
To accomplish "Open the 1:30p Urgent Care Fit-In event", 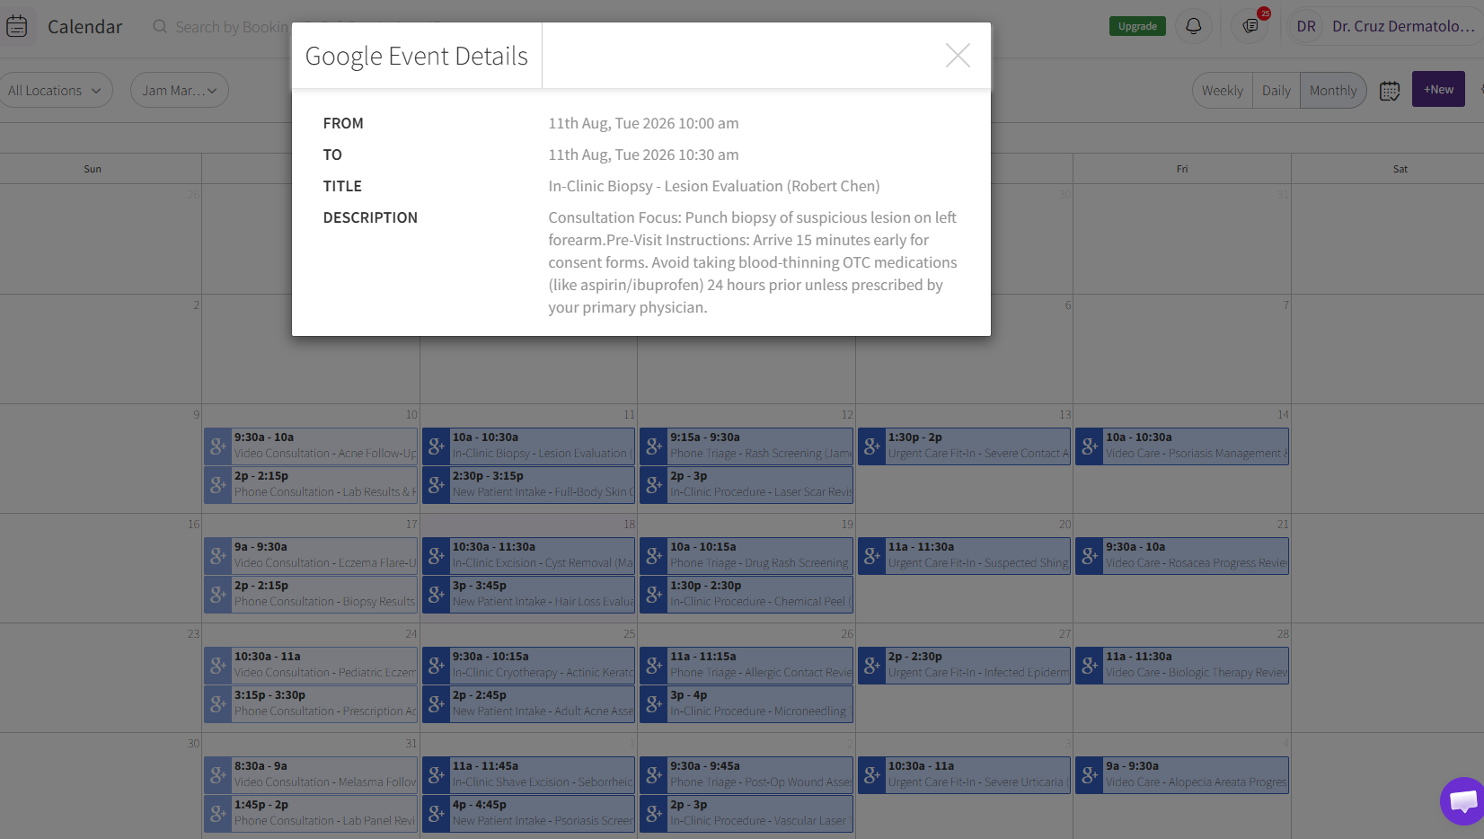I will coord(964,446).
